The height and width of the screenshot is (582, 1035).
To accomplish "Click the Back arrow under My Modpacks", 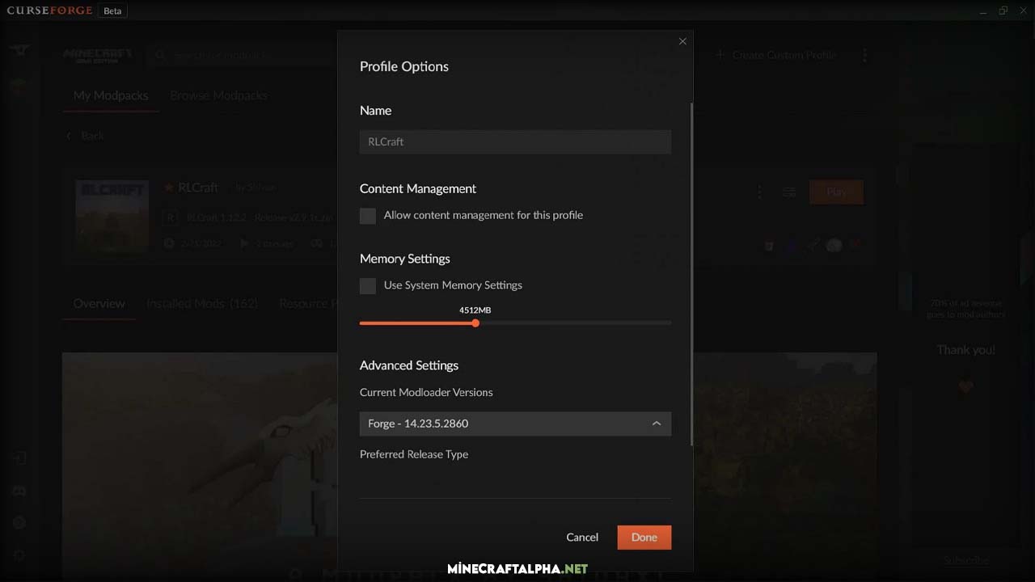I will 69,136.
